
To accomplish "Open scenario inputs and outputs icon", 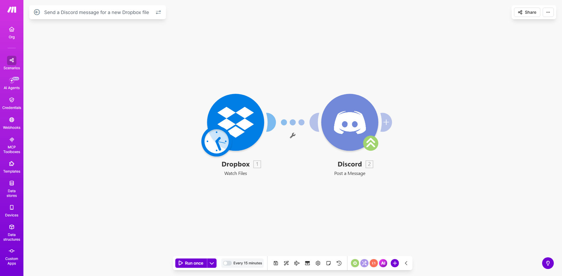I will coord(307,263).
